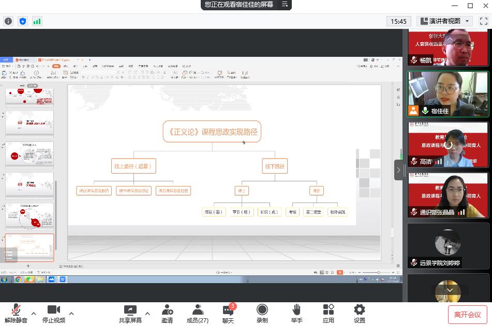The width and height of the screenshot is (492, 326).
Task: Stop camera with 停止视频 button
Action: (54, 314)
